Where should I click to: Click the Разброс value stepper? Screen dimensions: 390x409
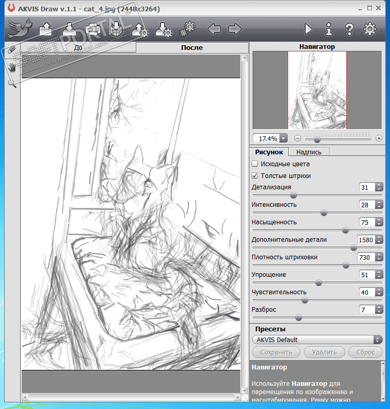[x=379, y=310]
